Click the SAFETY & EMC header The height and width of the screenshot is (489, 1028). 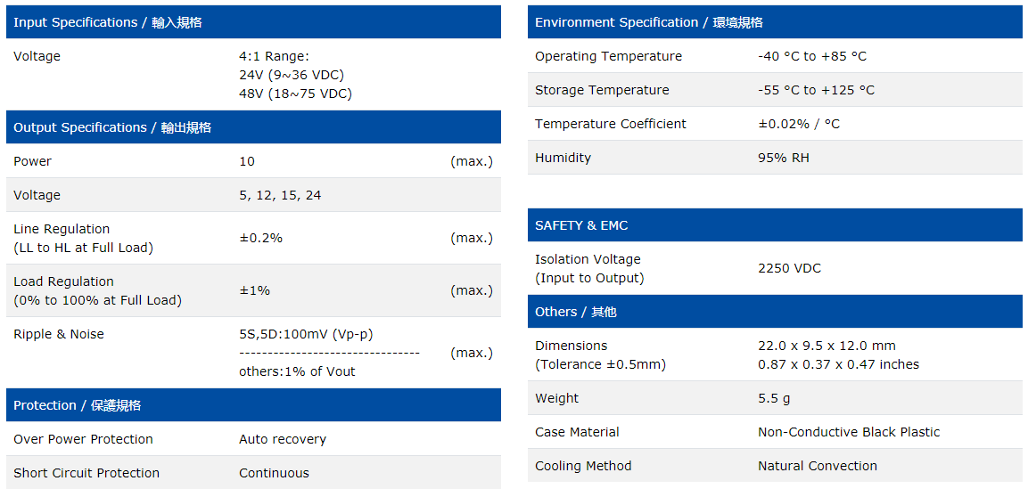click(x=581, y=225)
